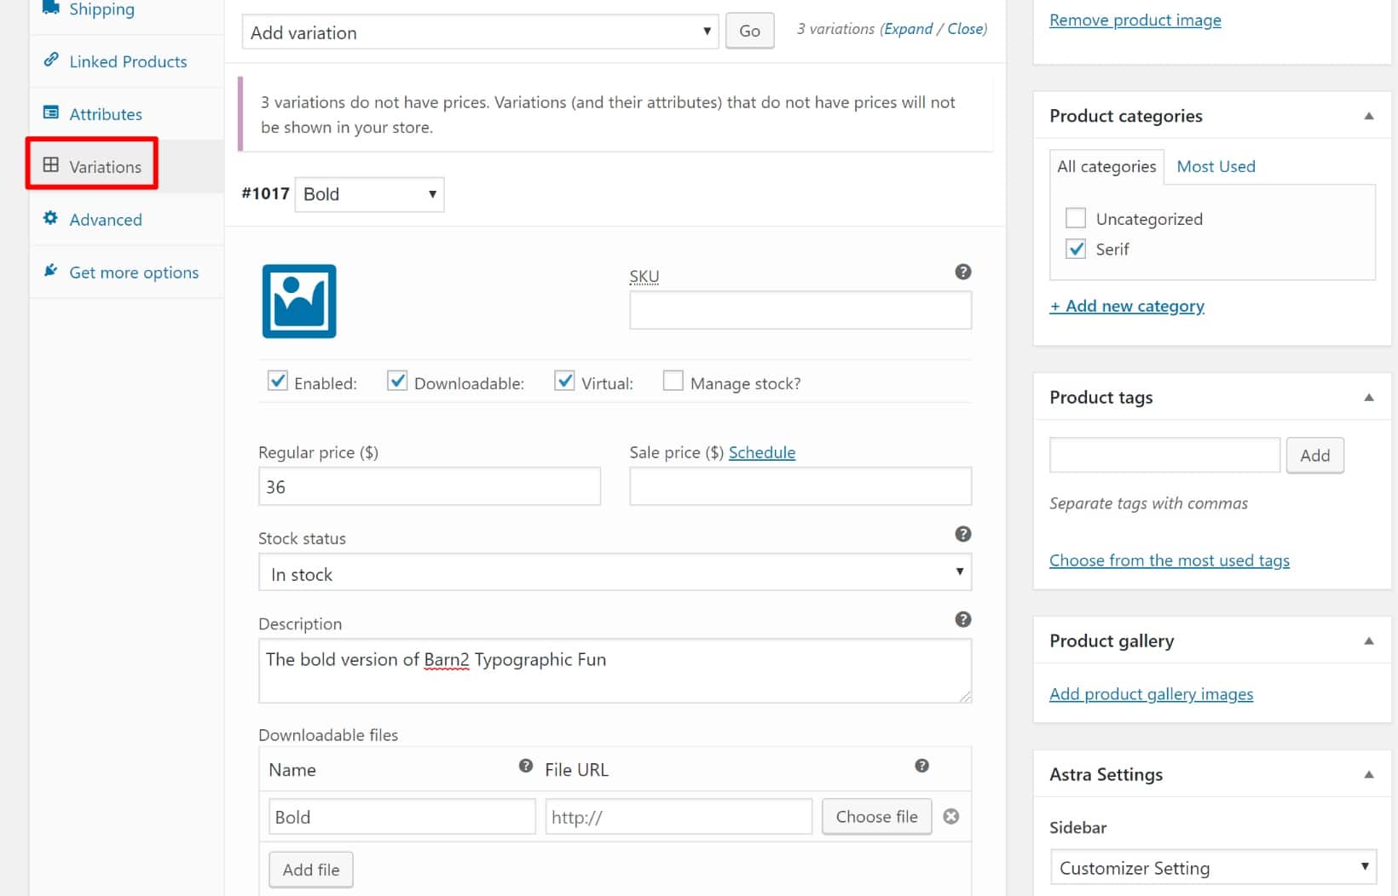Select the Variations grid icon
The width and height of the screenshot is (1398, 896).
click(49, 165)
